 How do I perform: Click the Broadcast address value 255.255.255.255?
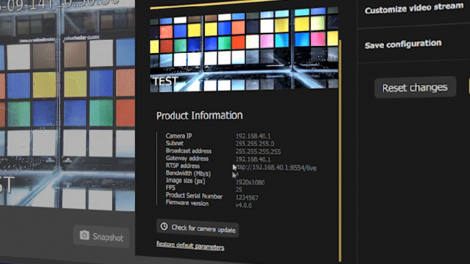click(x=258, y=152)
